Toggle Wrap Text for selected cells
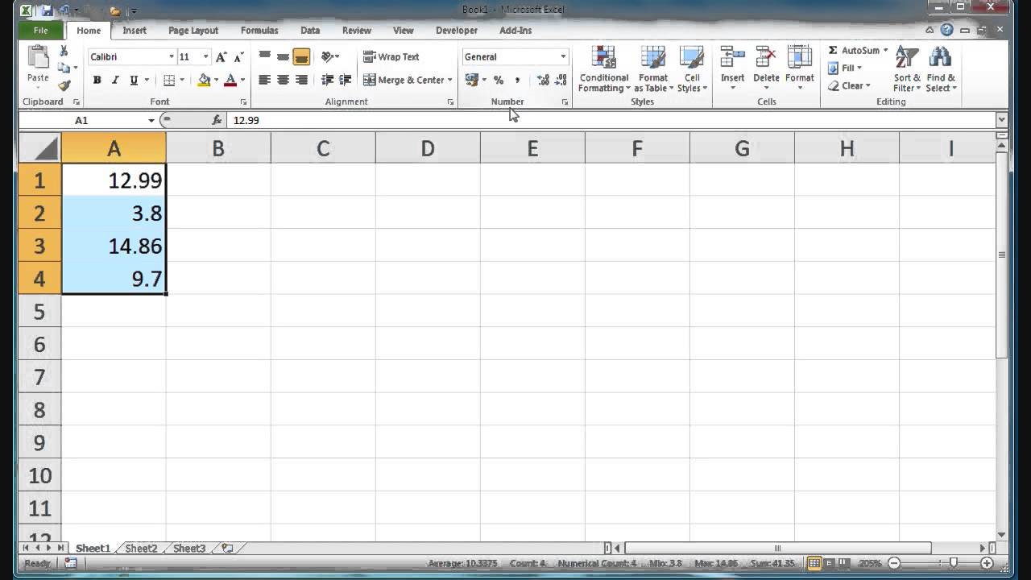1031x580 pixels. click(x=391, y=57)
